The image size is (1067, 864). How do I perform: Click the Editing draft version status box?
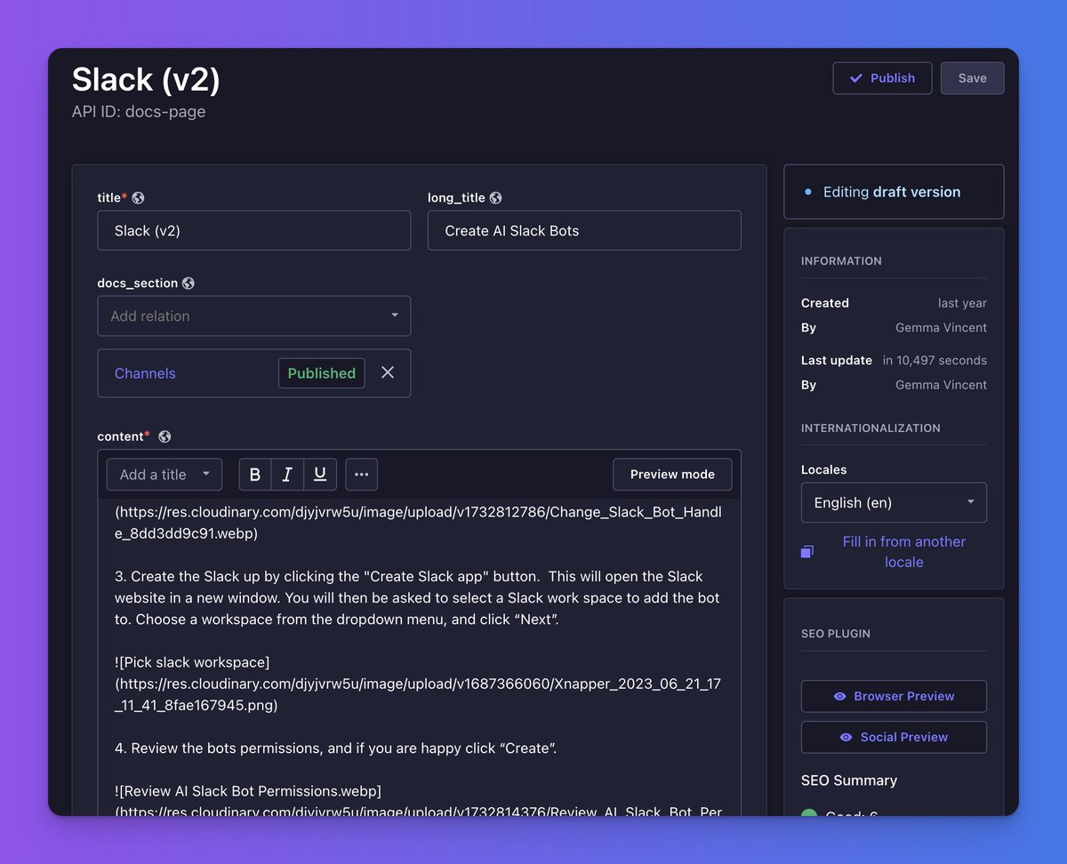click(x=894, y=191)
